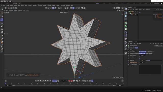
Task: Open the timeline dope sheet icon
Action: (x=123, y=81)
